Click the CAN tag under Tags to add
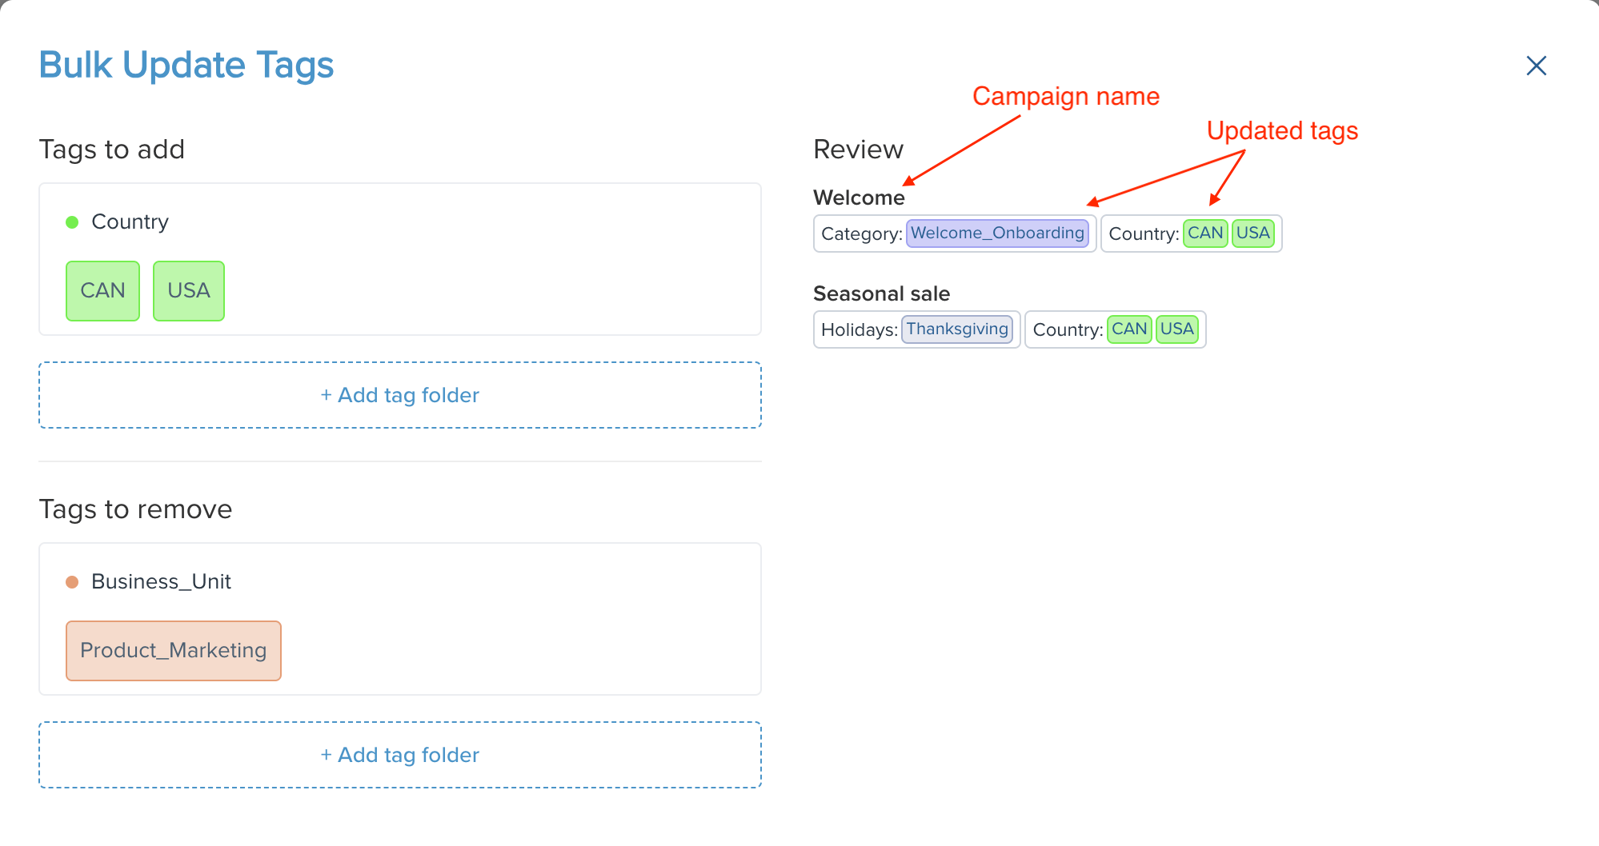The width and height of the screenshot is (1599, 846). point(102,291)
